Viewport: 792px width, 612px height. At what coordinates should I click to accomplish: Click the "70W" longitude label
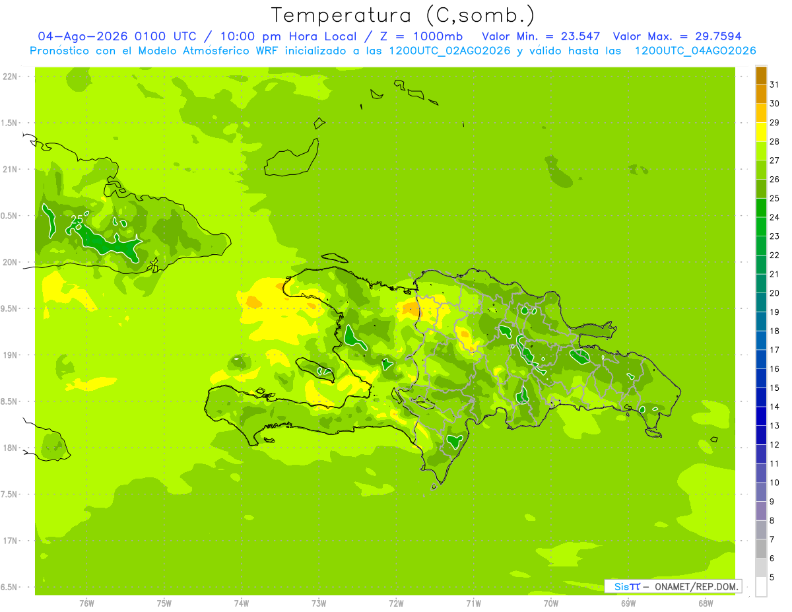(x=551, y=603)
